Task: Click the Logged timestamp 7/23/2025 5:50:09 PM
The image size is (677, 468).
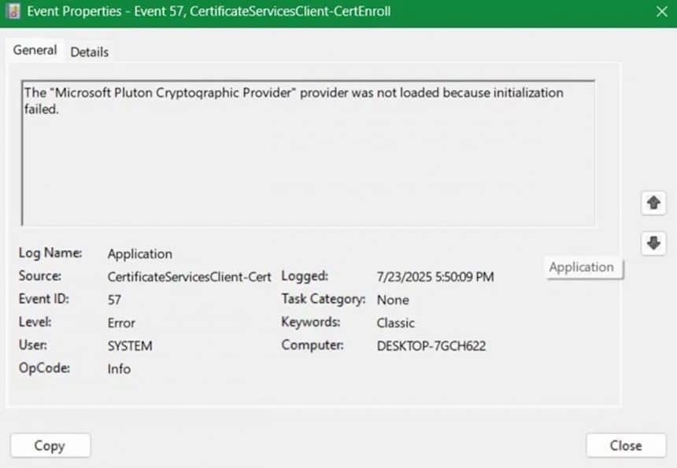Action: (435, 277)
